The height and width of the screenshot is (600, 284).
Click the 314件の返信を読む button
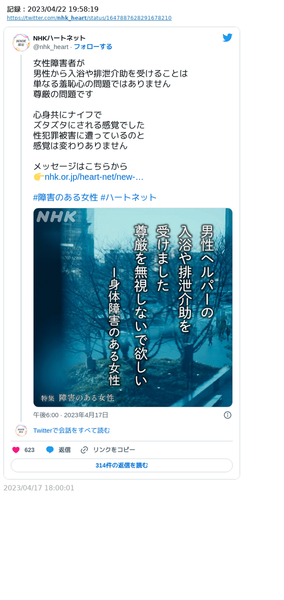point(121,465)
